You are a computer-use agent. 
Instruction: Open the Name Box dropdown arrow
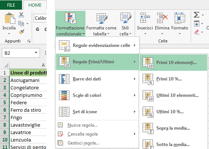tap(36, 53)
